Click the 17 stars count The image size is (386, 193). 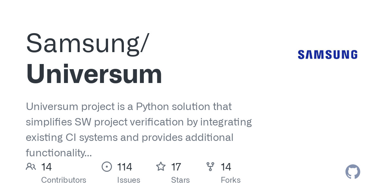point(176,167)
